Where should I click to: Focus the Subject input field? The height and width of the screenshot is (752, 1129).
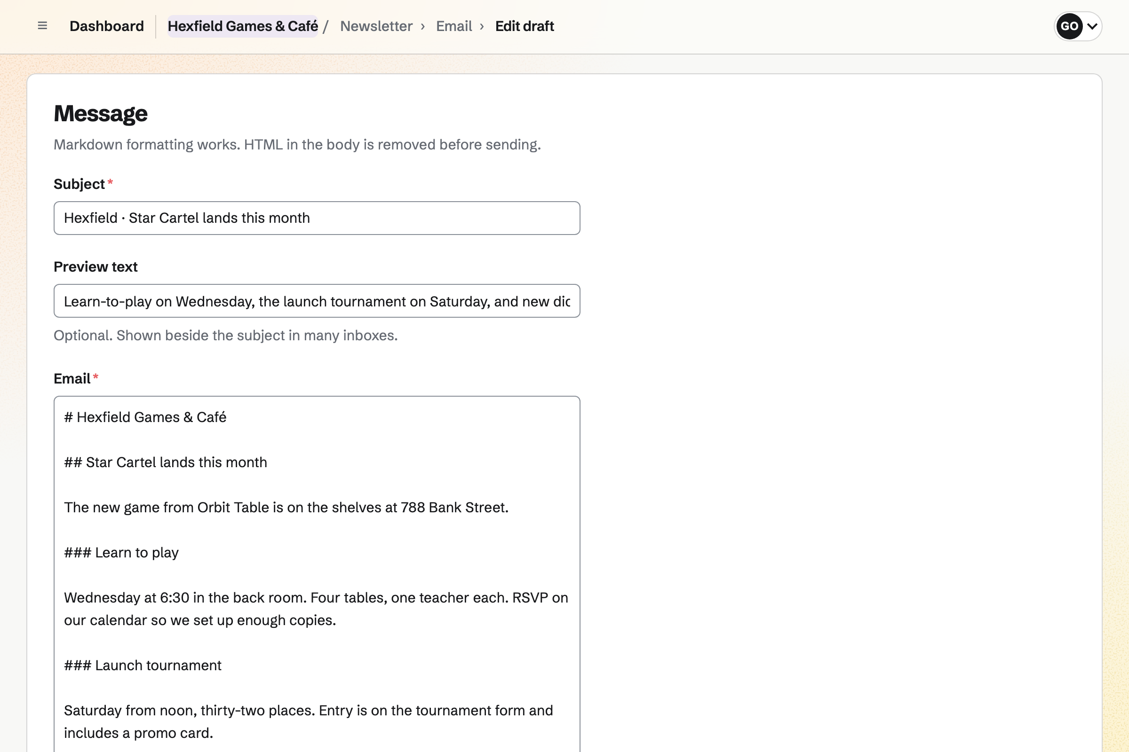[x=317, y=218]
